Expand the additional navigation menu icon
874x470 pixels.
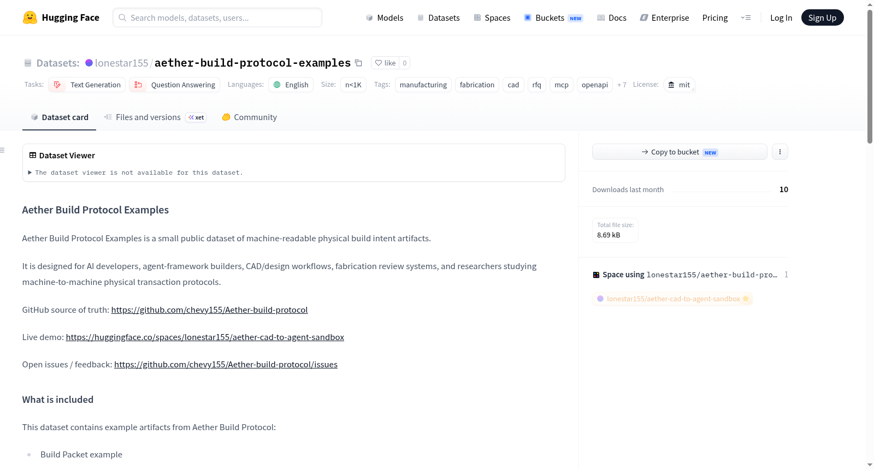click(746, 17)
